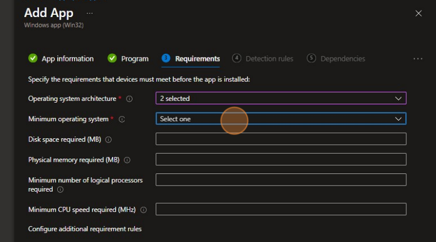The image size is (436, 242).
Task: Click info icon beside Operating system architecture
Action: coord(130,99)
